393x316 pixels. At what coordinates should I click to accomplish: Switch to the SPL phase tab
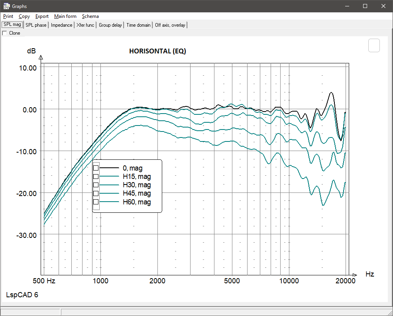[x=36, y=25]
